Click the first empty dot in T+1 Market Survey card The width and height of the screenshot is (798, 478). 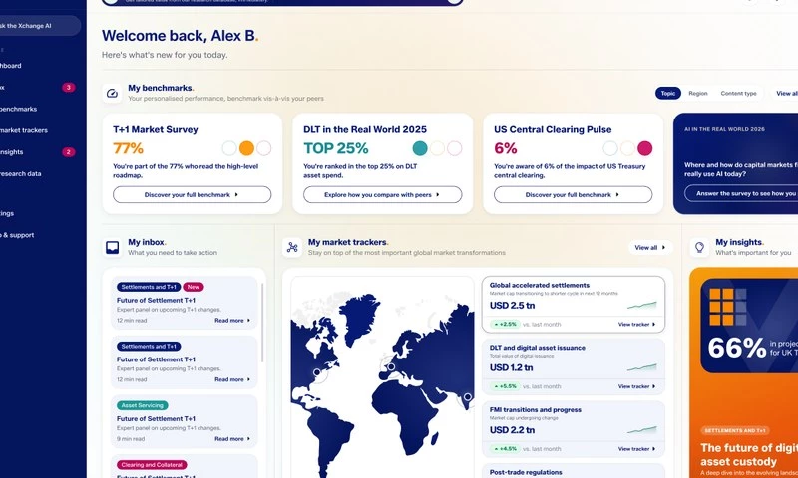(229, 148)
